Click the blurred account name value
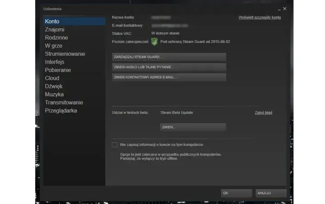Viewport: 325px width, 204px height. 161,18
